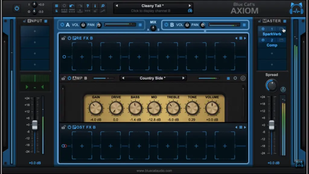This screenshot has width=309, height=174.
Task: Add effect in first Pre FX B slot
Action: coord(82,57)
